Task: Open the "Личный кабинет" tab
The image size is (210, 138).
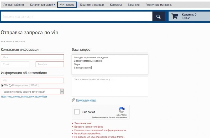Action: point(14,5)
